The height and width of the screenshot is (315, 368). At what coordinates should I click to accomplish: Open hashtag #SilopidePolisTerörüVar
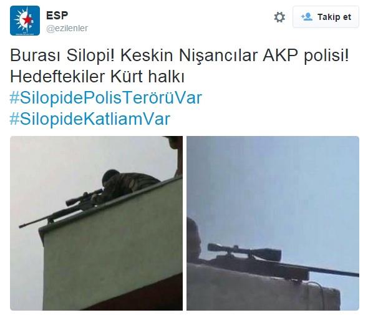pyautogui.click(x=106, y=98)
